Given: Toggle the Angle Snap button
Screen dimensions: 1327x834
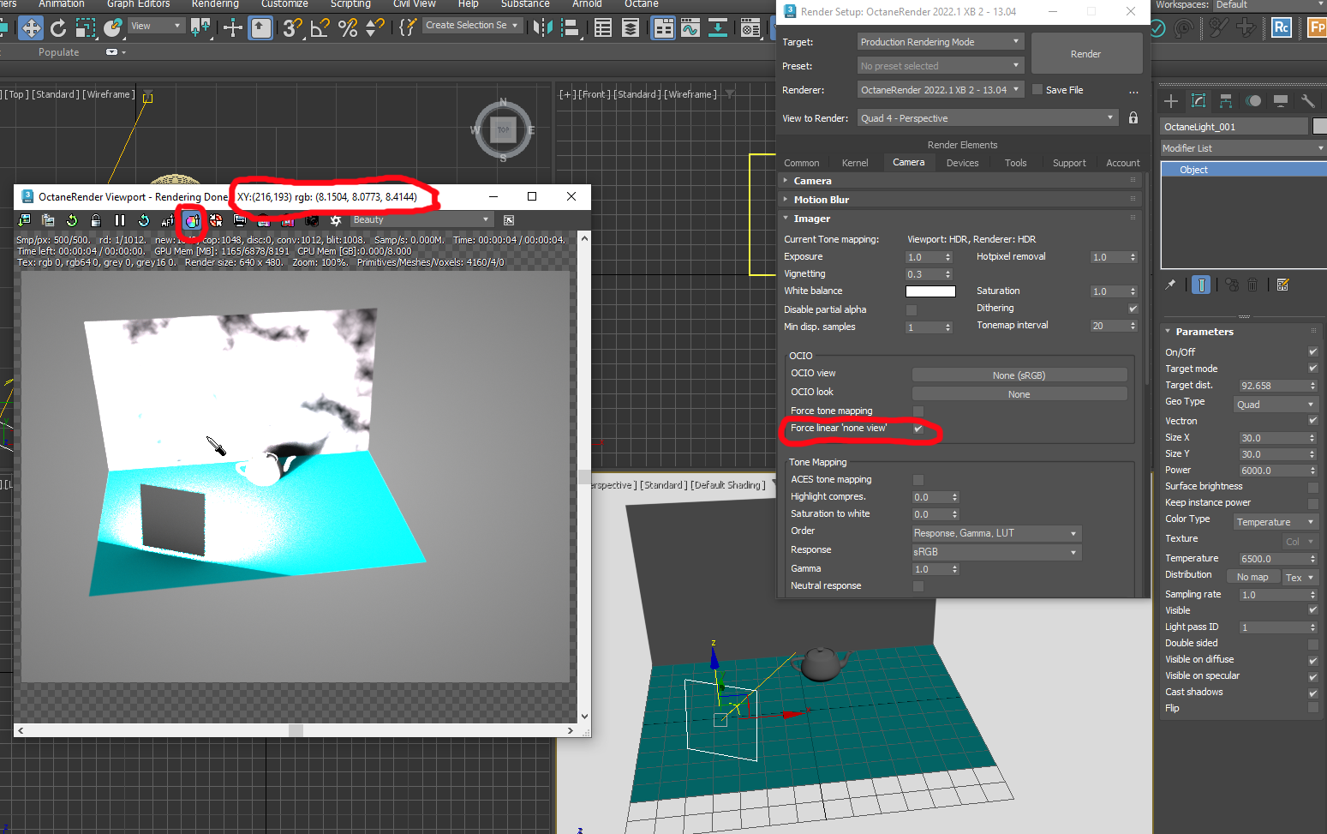Looking at the screenshot, I should [320, 28].
